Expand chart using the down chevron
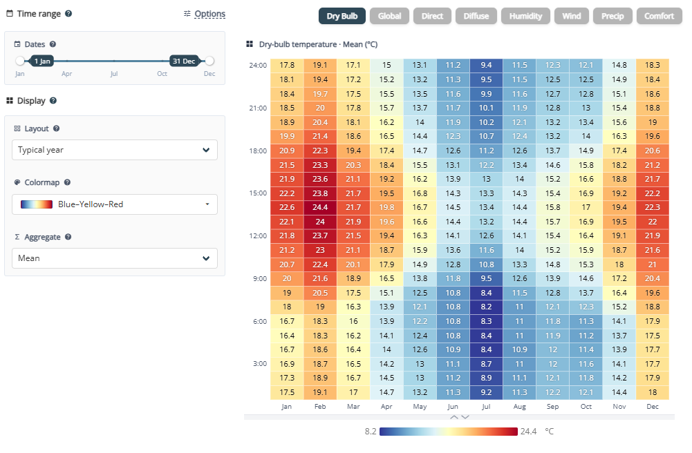This screenshot has height=453, width=692. coord(465,417)
